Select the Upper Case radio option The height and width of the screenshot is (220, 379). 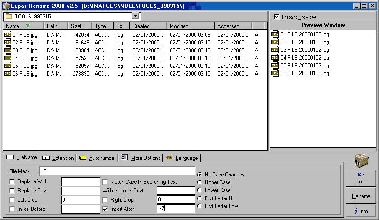pos(200,182)
